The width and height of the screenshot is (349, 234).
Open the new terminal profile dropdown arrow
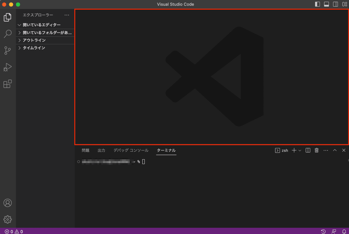pos(300,150)
